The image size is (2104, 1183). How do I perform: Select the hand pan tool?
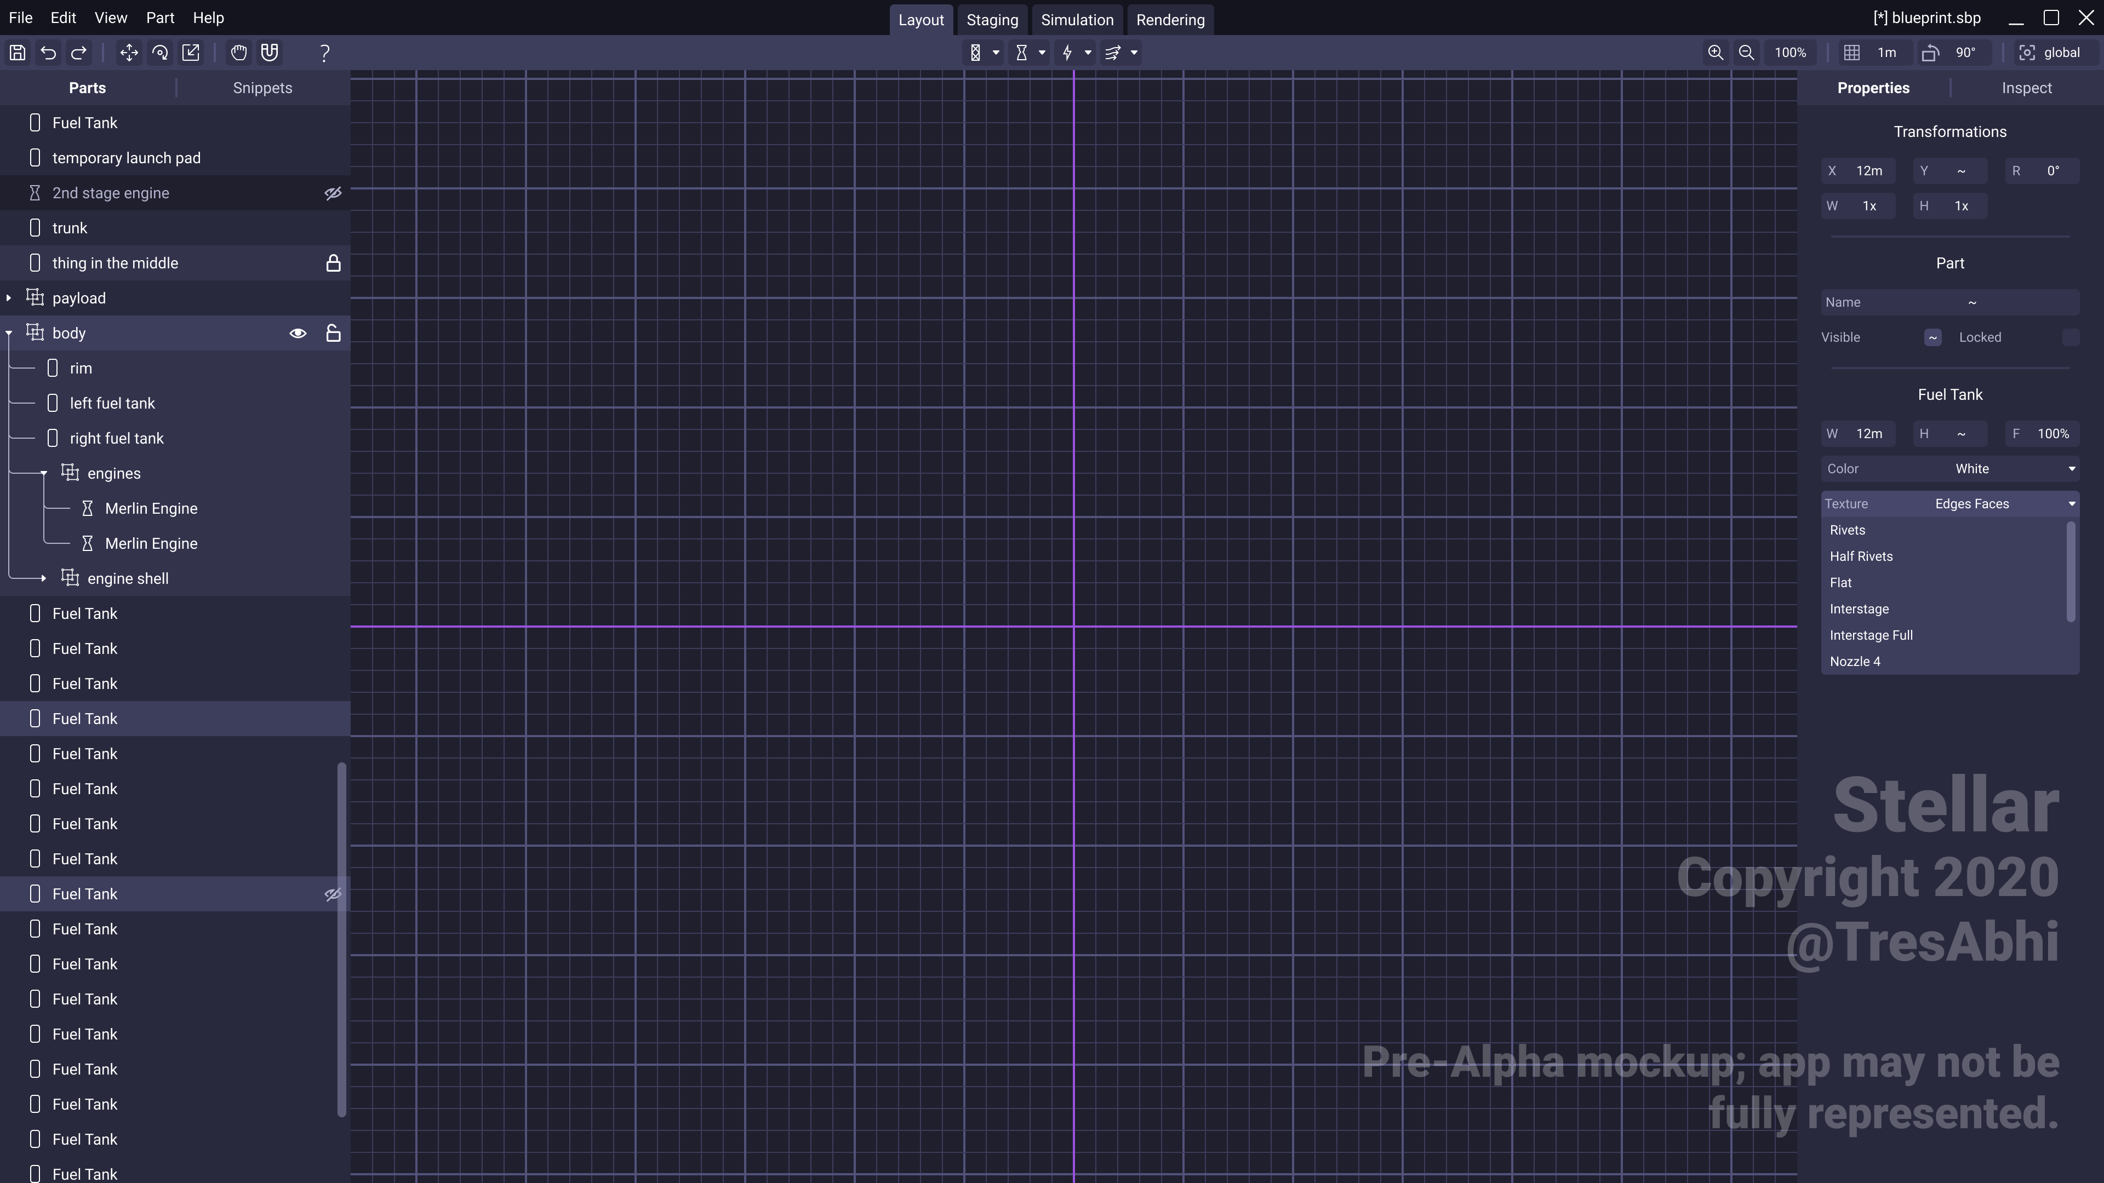click(x=238, y=53)
